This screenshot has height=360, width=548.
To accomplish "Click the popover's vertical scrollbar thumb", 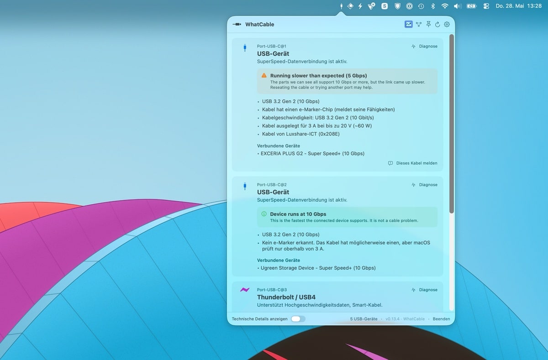I will pos(452,123).
